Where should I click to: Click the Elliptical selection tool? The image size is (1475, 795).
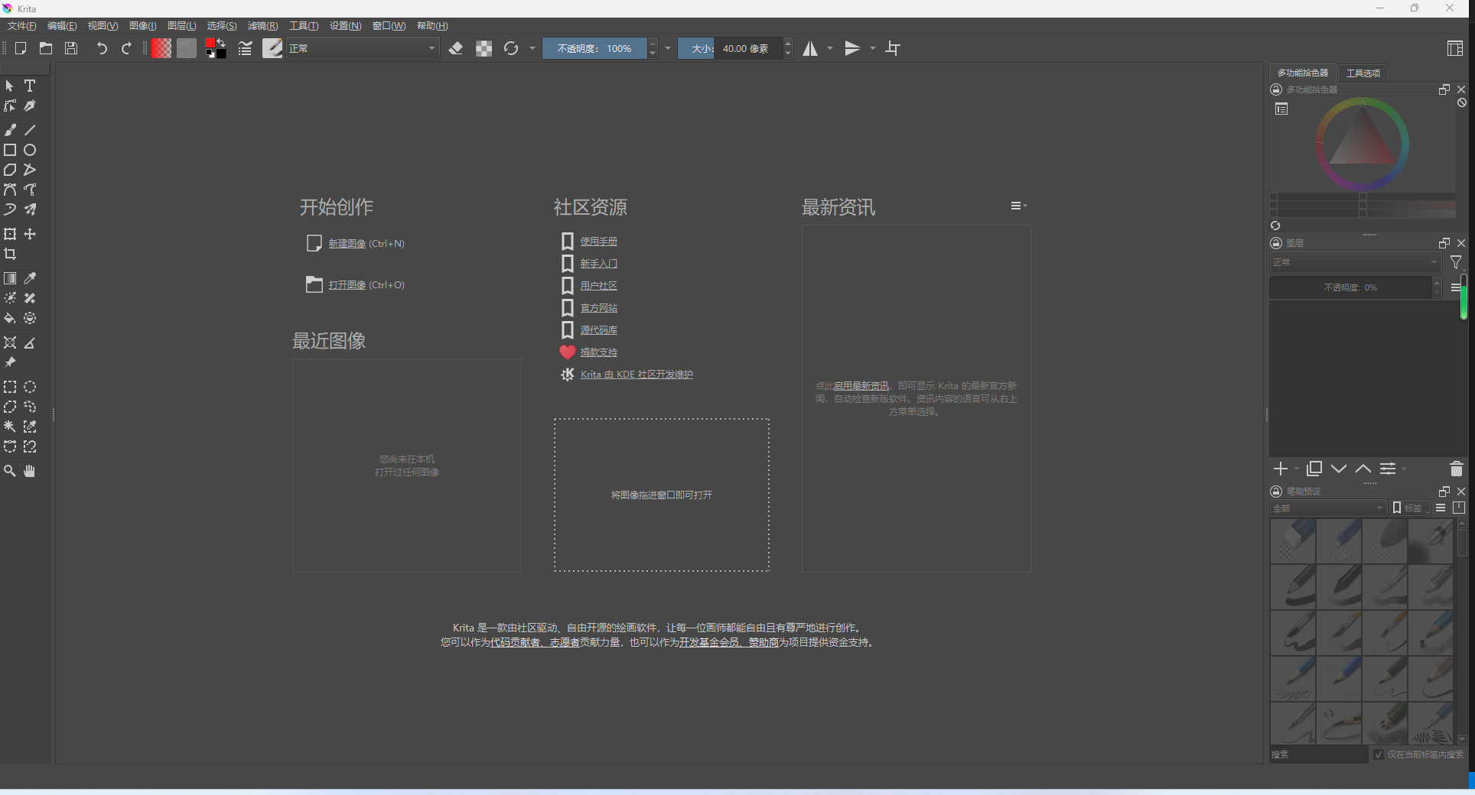point(30,387)
